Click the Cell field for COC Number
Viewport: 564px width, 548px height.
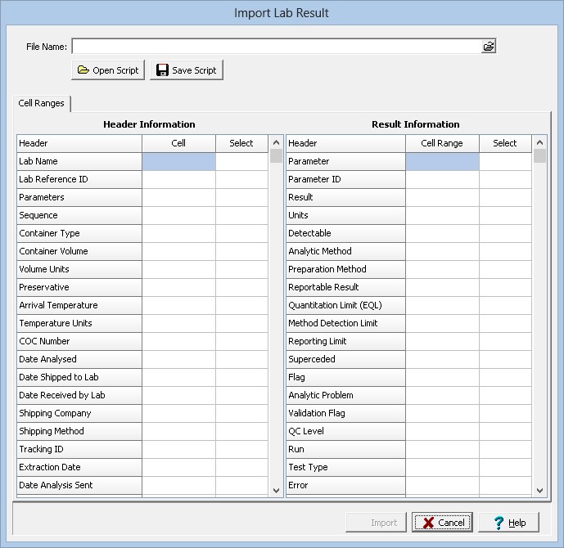[178, 342]
